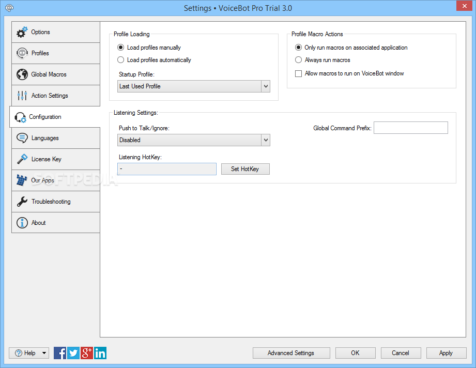Click the Configuration headset icon

click(20, 117)
